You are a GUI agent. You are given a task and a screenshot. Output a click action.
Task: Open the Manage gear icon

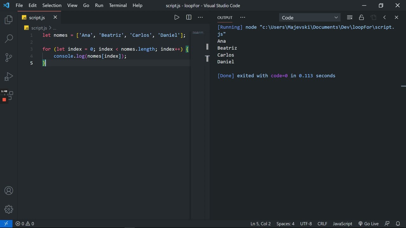(9, 209)
